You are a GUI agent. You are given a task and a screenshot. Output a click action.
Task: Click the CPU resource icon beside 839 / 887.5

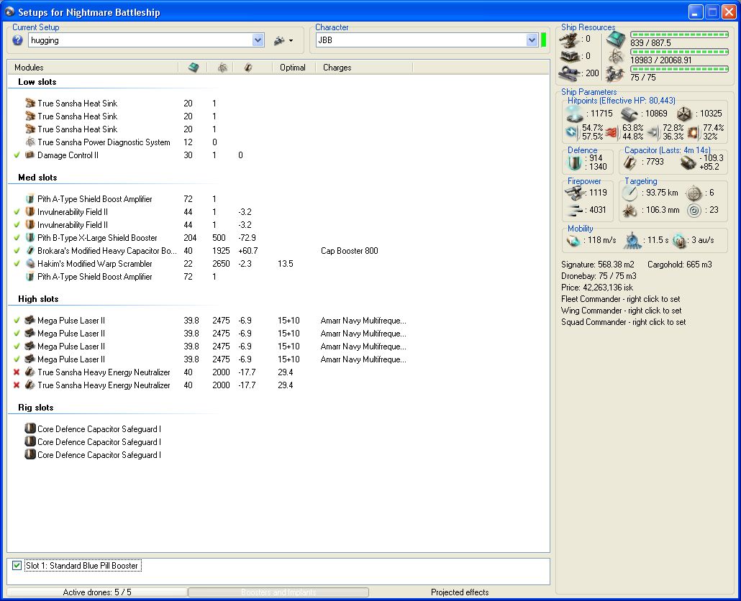click(617, 40)
